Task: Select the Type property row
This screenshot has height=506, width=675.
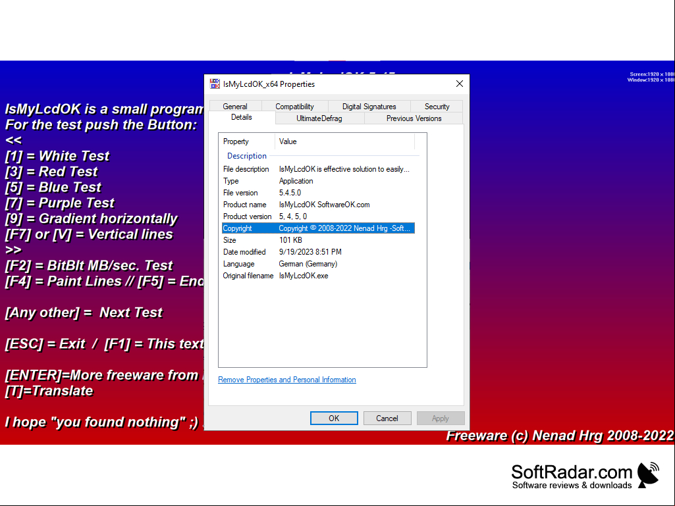Action: (318, 181)
